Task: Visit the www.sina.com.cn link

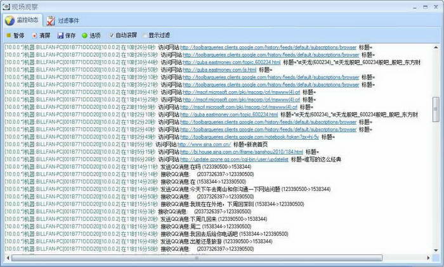Action: tap(204, 144)
